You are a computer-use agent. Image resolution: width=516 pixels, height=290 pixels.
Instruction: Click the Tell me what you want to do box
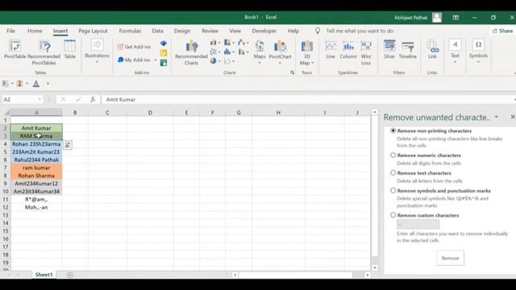[x=360, y=31]
